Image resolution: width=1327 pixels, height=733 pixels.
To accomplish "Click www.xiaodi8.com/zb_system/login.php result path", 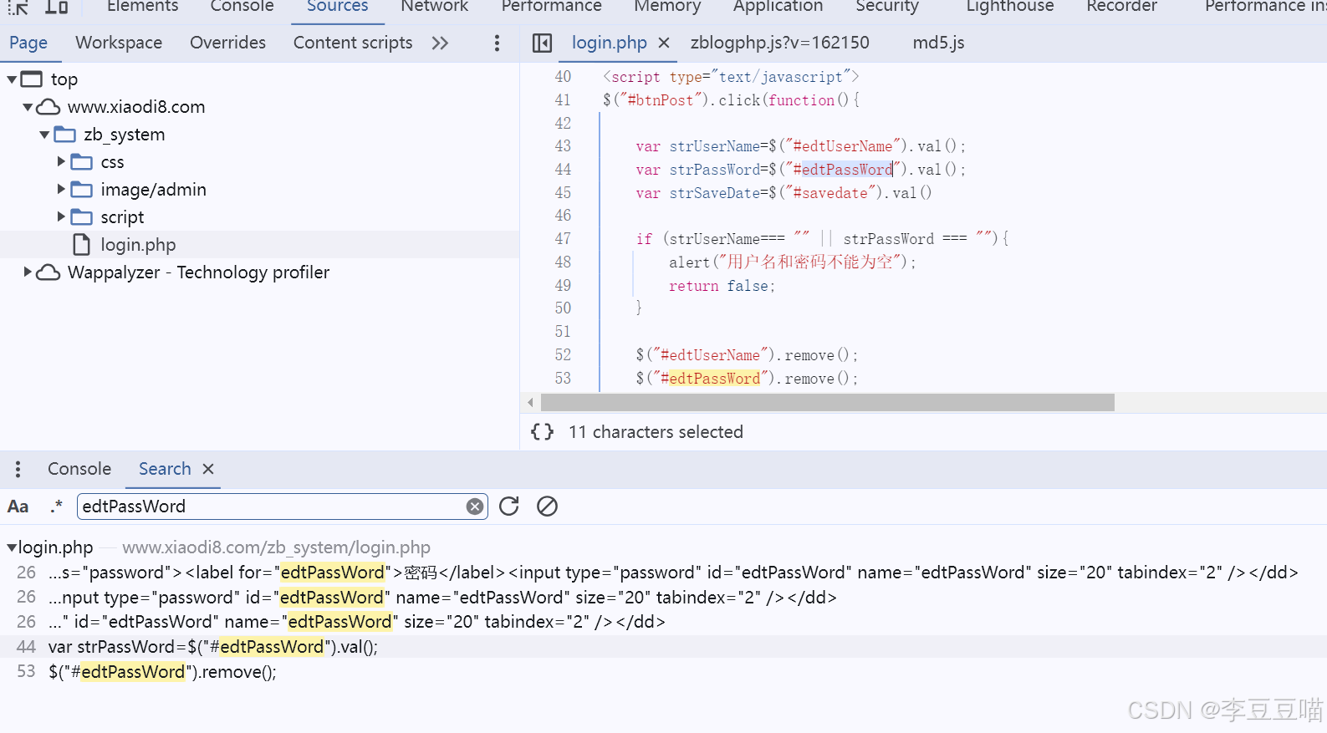I will click(x=276, y=547).
